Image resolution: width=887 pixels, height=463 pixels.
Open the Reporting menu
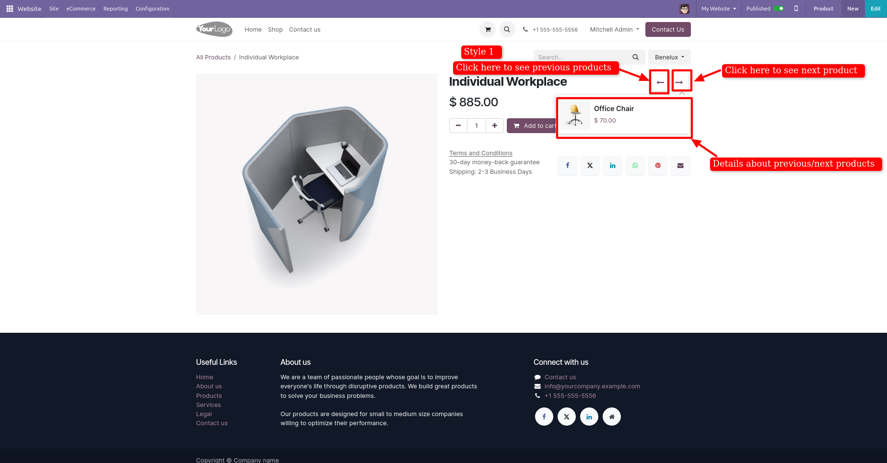click(x=116, y=9)
